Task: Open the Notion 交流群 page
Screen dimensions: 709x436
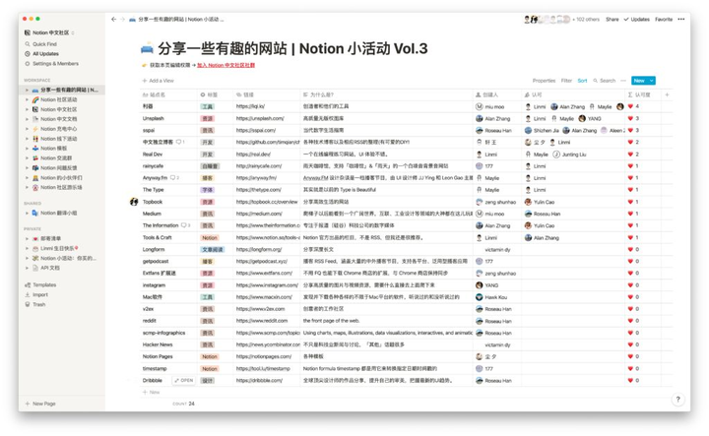Action: pyautogui.click(x=56, y=158)
